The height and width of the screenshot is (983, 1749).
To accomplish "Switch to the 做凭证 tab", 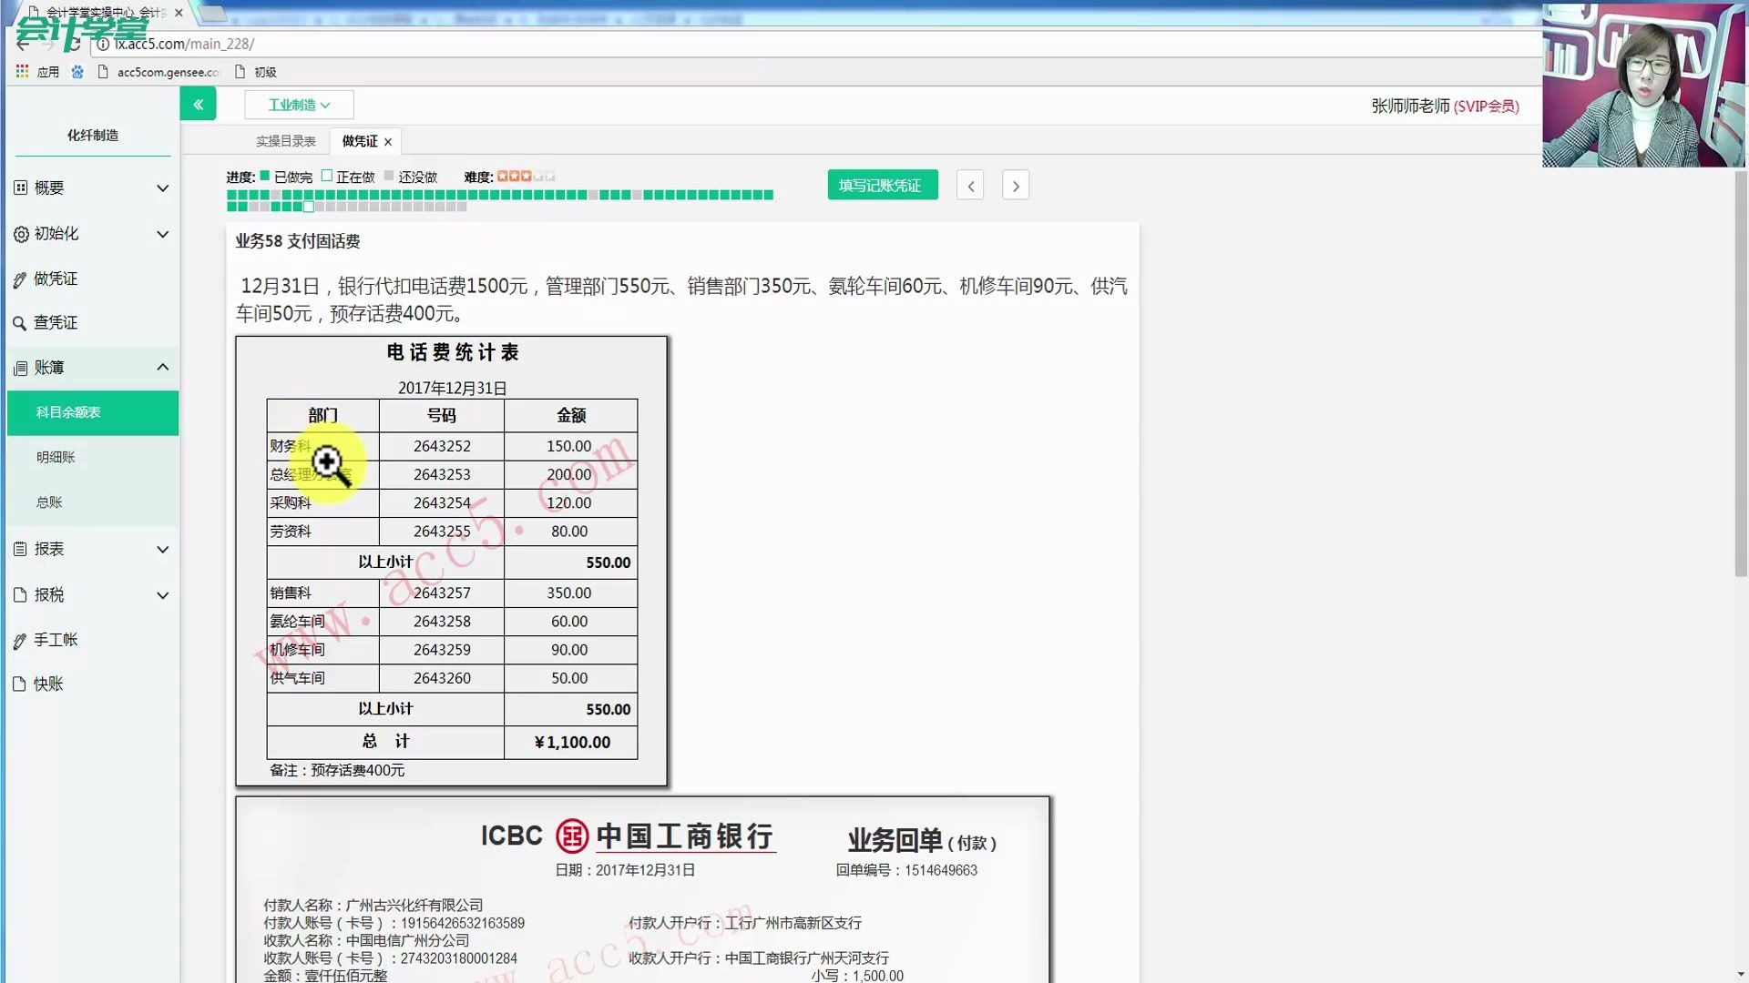I will pos(359,140).
